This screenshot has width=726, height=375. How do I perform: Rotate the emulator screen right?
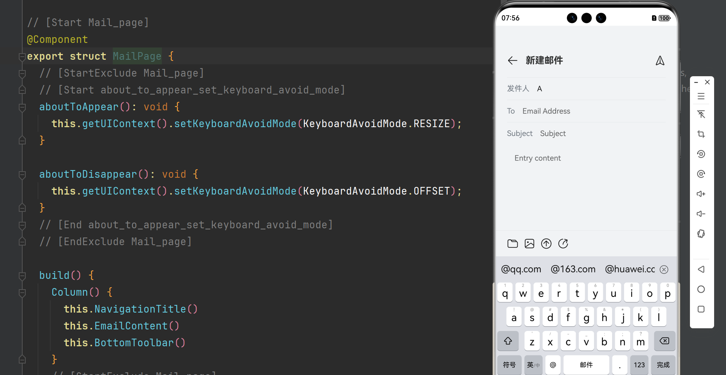click(701, 174)
